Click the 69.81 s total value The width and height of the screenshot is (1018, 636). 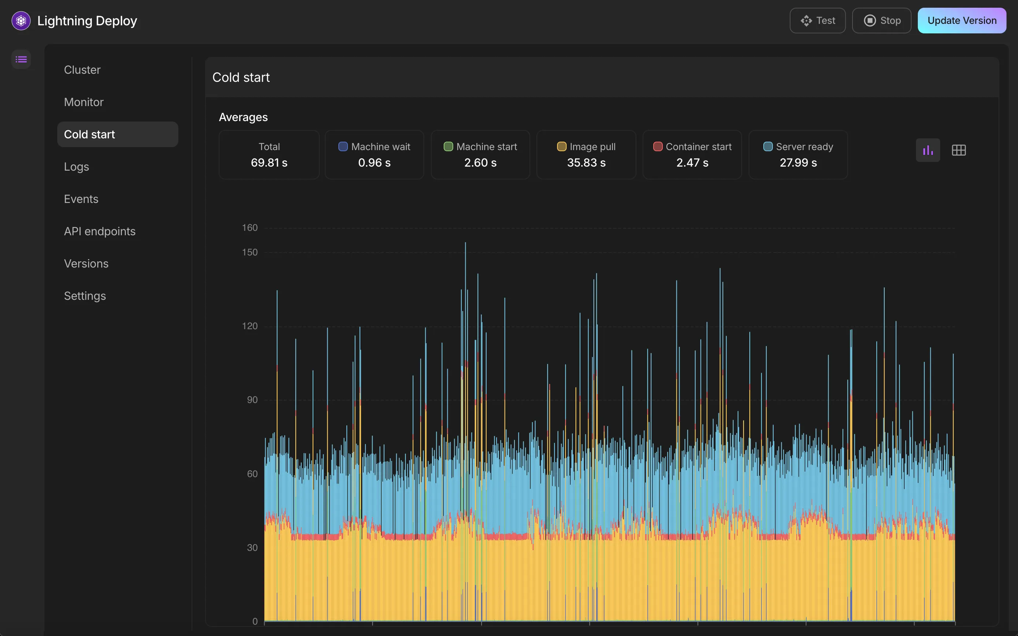point(269,163)
